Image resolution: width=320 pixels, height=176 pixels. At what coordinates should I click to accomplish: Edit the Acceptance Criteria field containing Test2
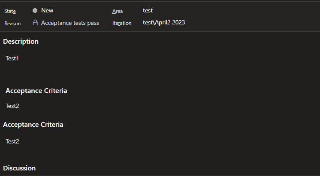click(x=12, y=141)
